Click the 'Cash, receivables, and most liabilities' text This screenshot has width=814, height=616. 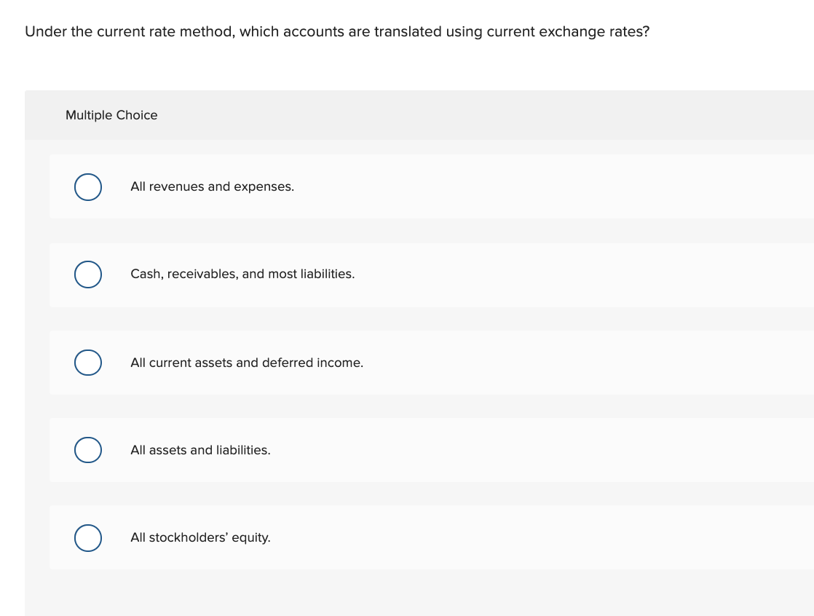242,275
